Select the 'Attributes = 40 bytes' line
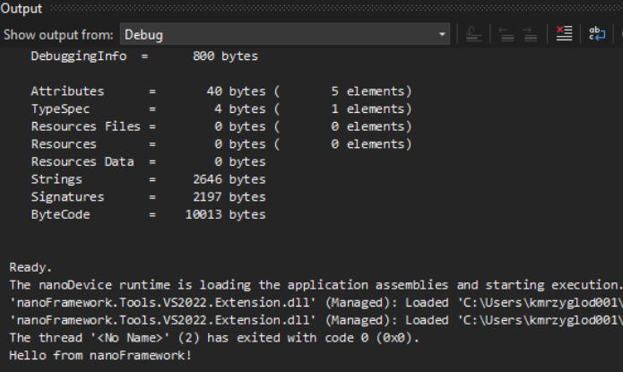 tap(221, 91)
